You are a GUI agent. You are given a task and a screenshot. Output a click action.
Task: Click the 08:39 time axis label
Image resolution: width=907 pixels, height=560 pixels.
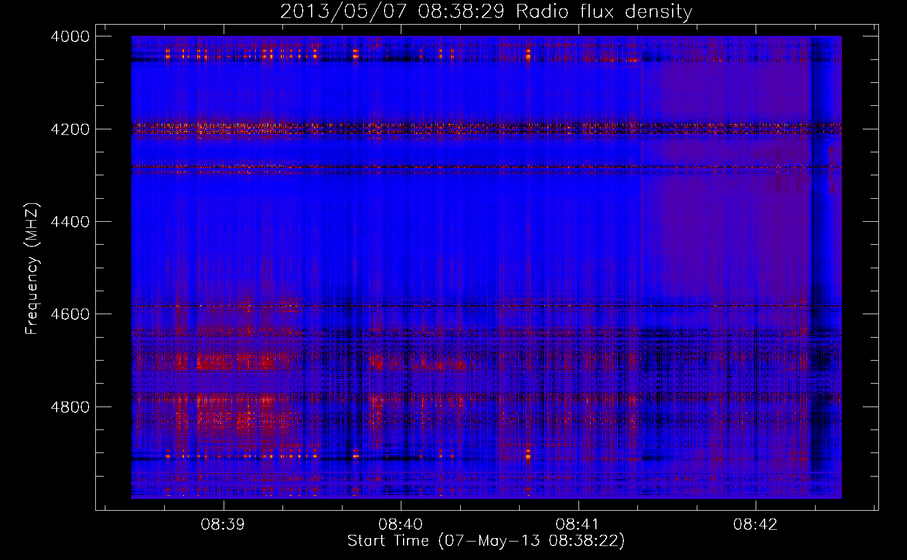point(223,525)
